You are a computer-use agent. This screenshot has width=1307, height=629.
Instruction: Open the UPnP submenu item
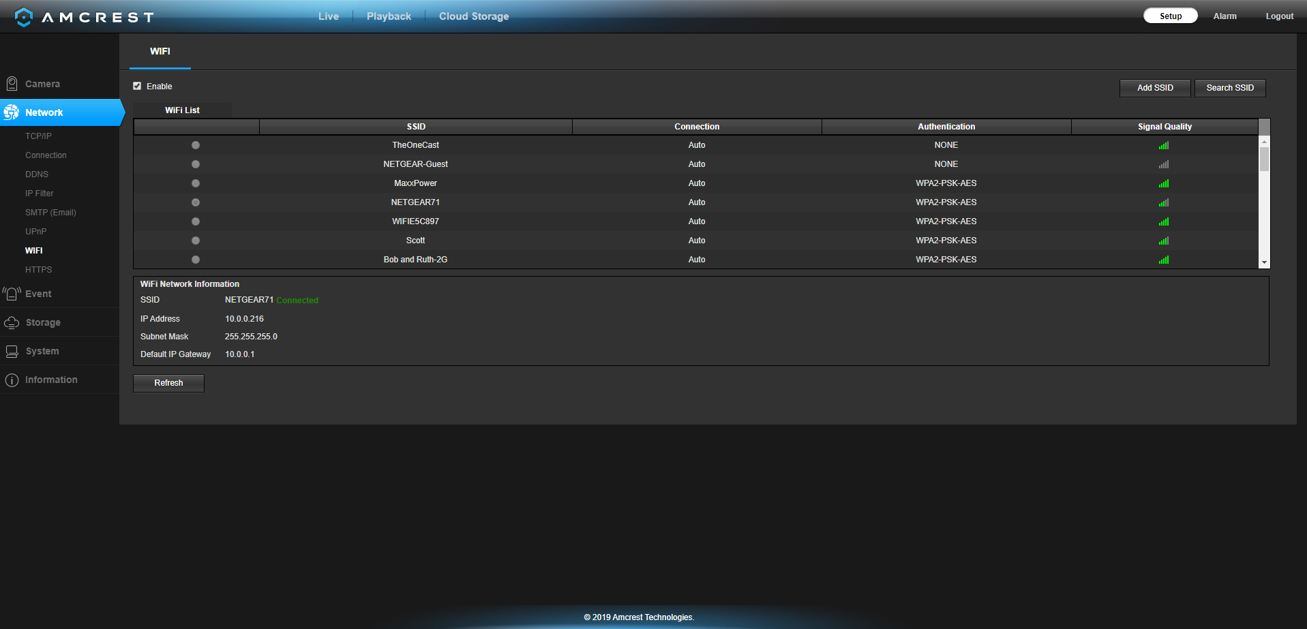point(35,232)
